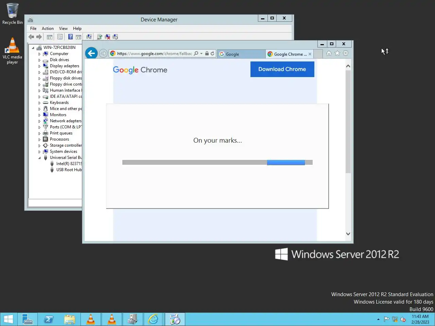
Task: Select USB Root Hub device entry
Action: [69, 170]
